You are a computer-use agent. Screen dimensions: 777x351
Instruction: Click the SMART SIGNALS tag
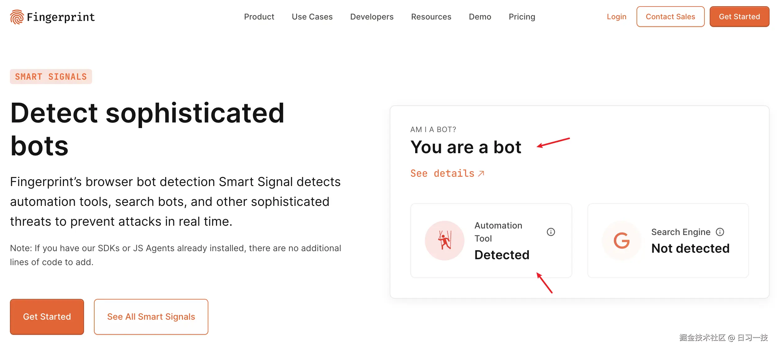tap(51, 76)
